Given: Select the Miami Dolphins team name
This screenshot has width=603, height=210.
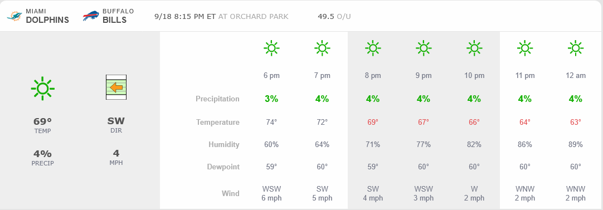Looking at the screenshot, I should (47, 17).
